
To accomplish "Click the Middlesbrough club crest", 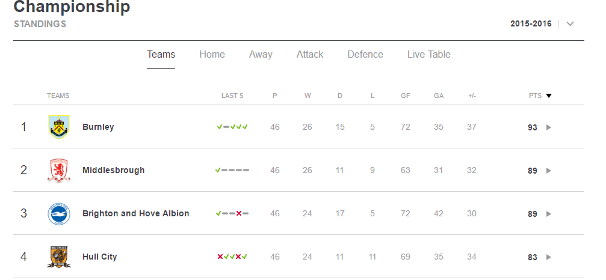I will coord(59,170).
